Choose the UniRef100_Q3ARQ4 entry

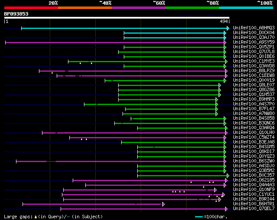point(254,128)
